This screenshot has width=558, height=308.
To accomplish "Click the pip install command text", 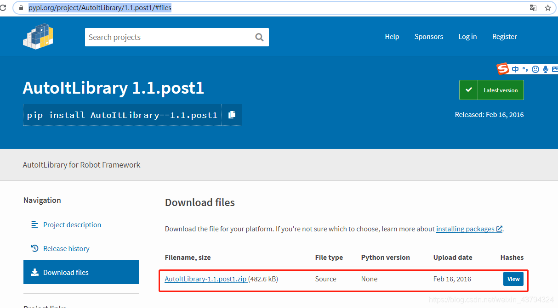I will pyautogui.click(x=122, y=115).
